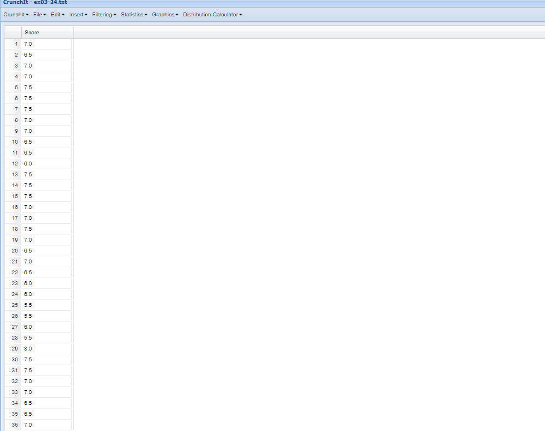Open the Edit menu
545x431 pixels.
click(57, 15)
